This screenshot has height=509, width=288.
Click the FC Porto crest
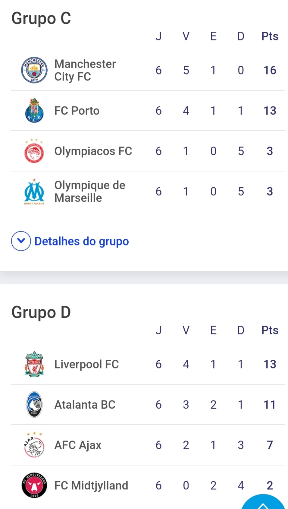[x=34, y=111]
